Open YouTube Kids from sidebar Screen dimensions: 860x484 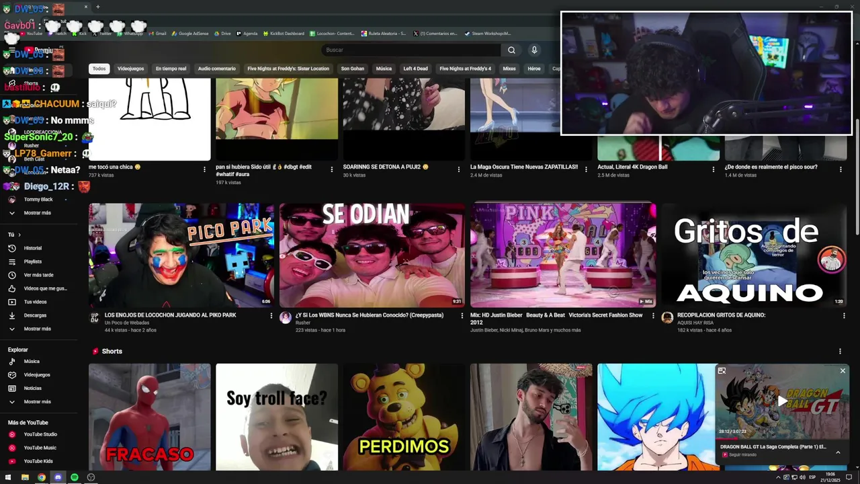[38, 461]
